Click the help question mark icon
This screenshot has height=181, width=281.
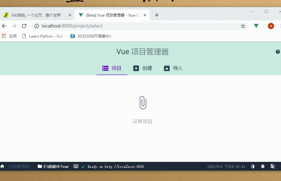(x=278, y=52)
